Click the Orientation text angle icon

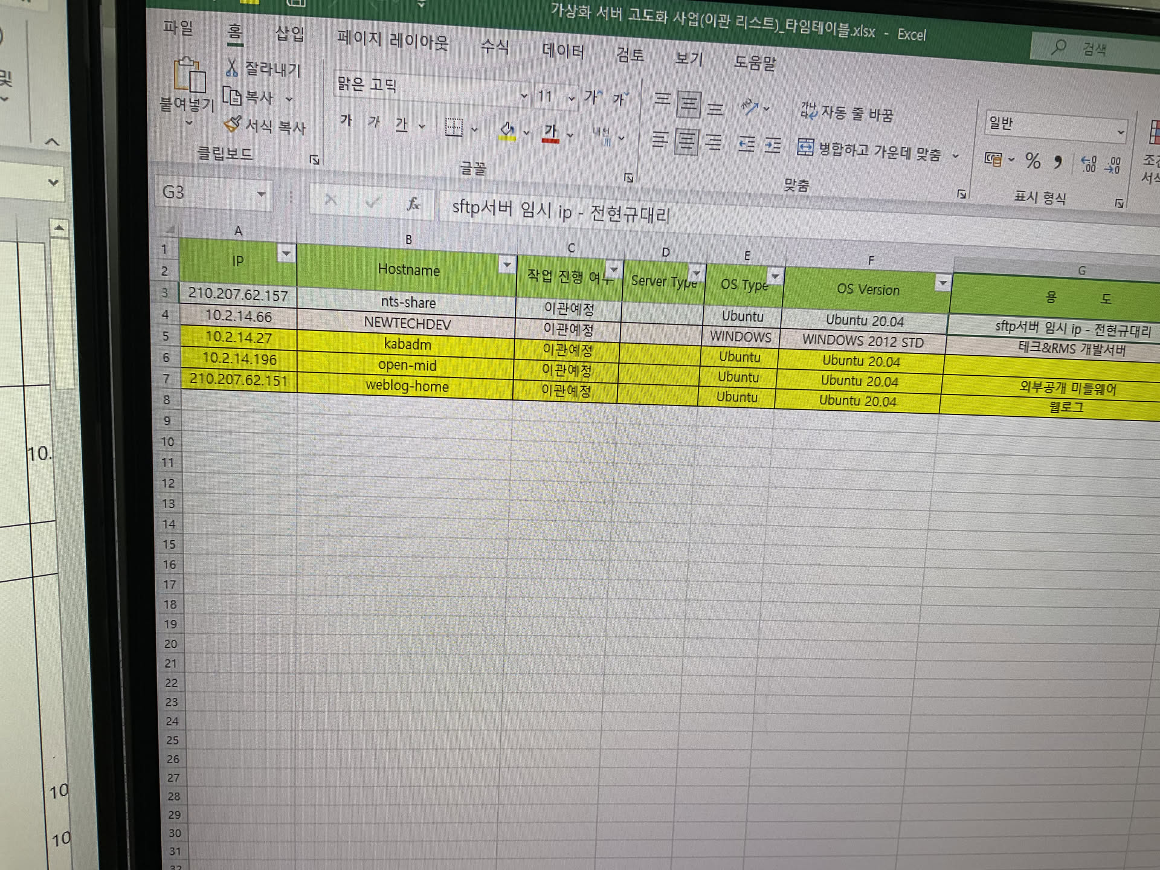750,107
